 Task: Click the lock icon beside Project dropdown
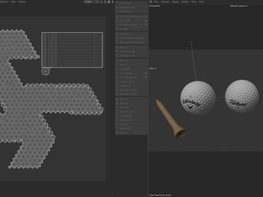105,2
